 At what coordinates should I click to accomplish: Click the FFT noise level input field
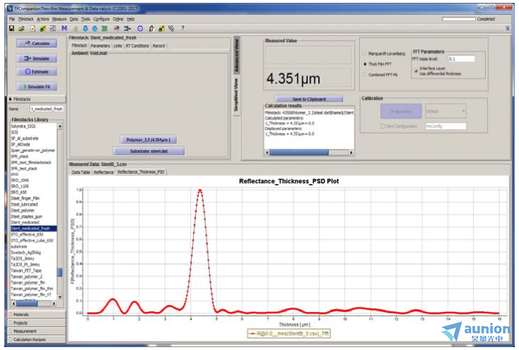click(x=461, y=59)
